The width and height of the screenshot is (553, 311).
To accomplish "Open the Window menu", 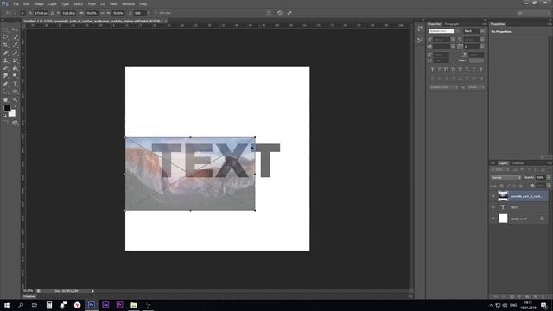I will [128, 3].
